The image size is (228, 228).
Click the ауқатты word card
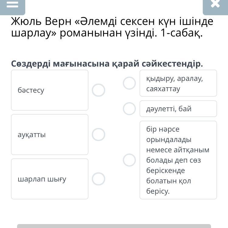[x=50, y=134]
